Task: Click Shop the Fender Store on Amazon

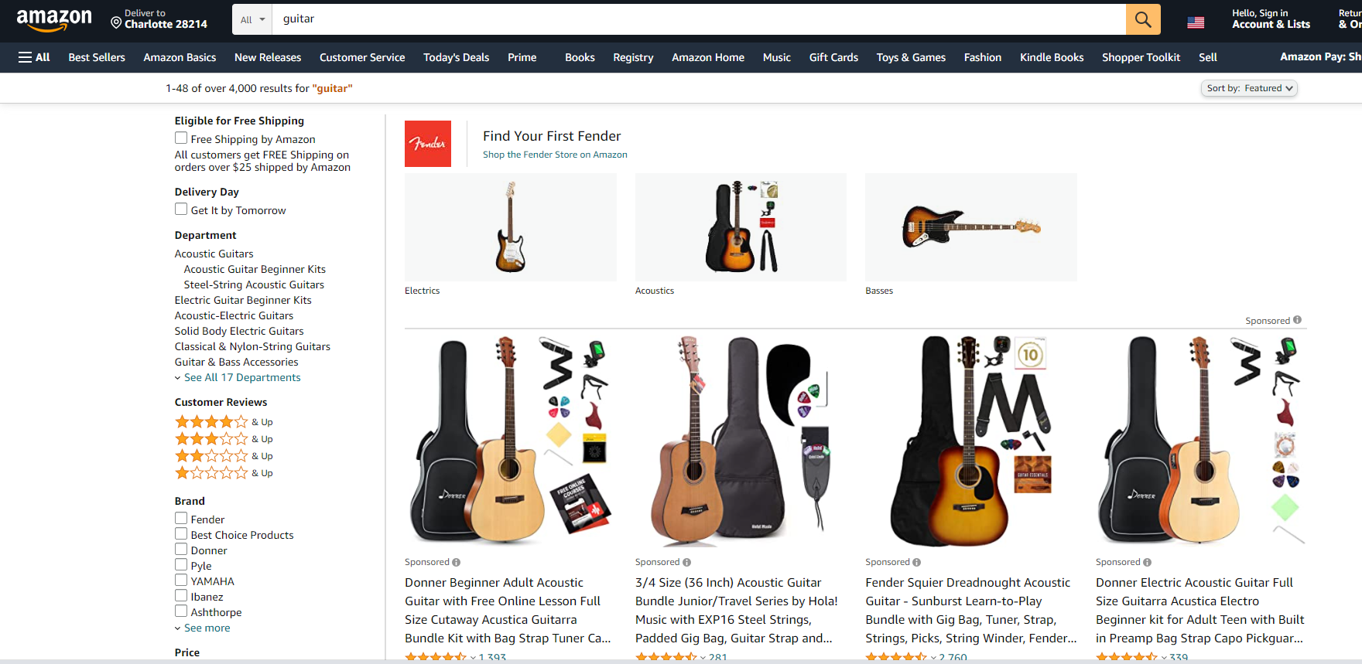Action: (x=555, y=155)
